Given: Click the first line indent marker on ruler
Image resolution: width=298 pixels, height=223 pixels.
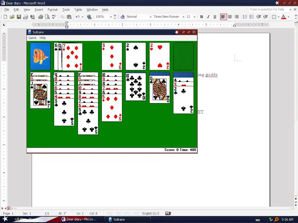Looking at the screenshot, I should pos(67,23).
